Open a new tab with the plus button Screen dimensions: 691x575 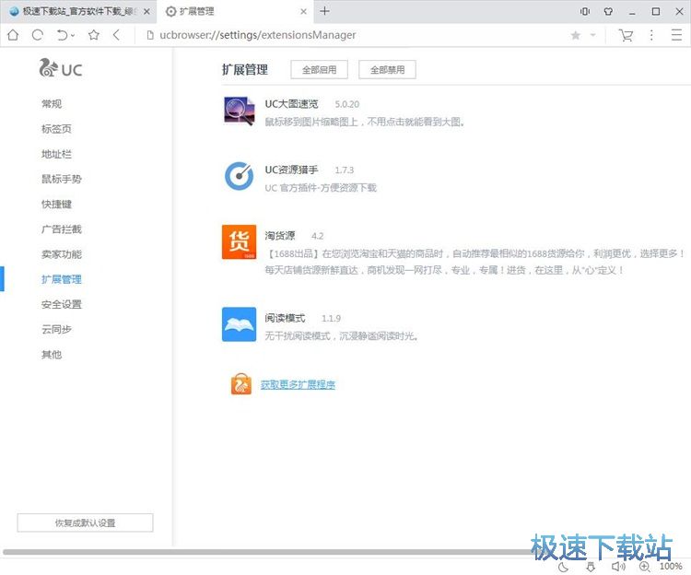325,11
